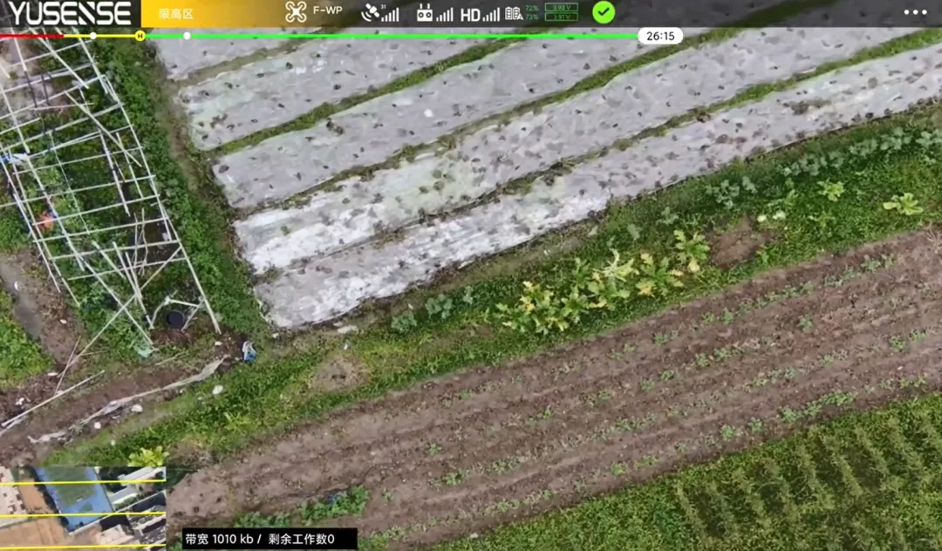Viewport: 942px width, 551px height.
Task: Open the three-dot more menu
Action: click(x=915, y=12)
